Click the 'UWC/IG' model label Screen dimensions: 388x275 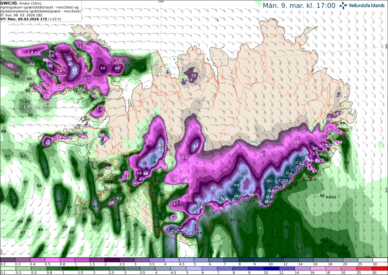pos(9,3)
